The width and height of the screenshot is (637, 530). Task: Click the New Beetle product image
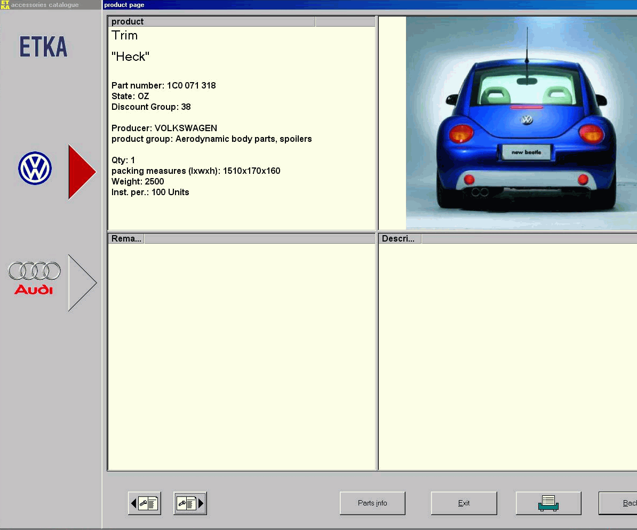click(521, 123)
